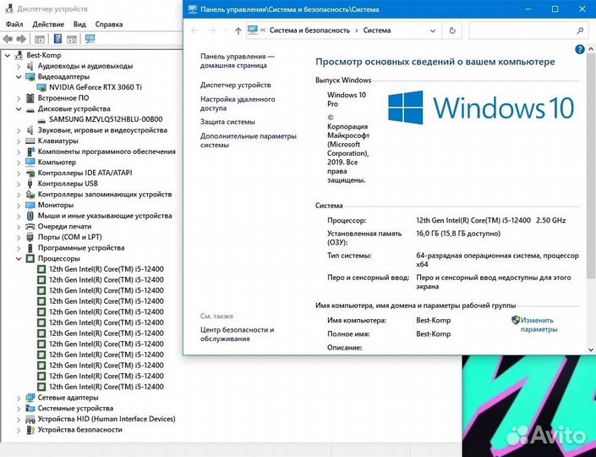Click the Forward arrow in Device Manager toolbar

pos(21,39)
